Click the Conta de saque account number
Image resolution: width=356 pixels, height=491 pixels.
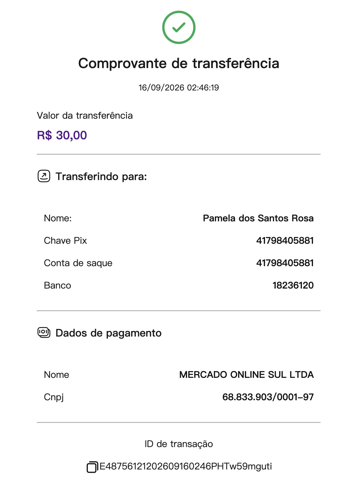(x=285, y=263)
